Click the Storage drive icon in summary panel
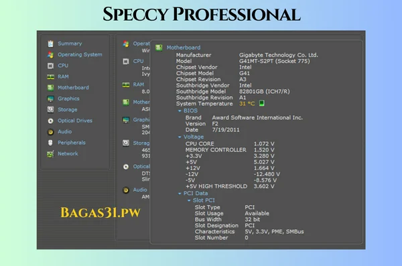This screenshot has width=402, height=266. pos(126,143)
